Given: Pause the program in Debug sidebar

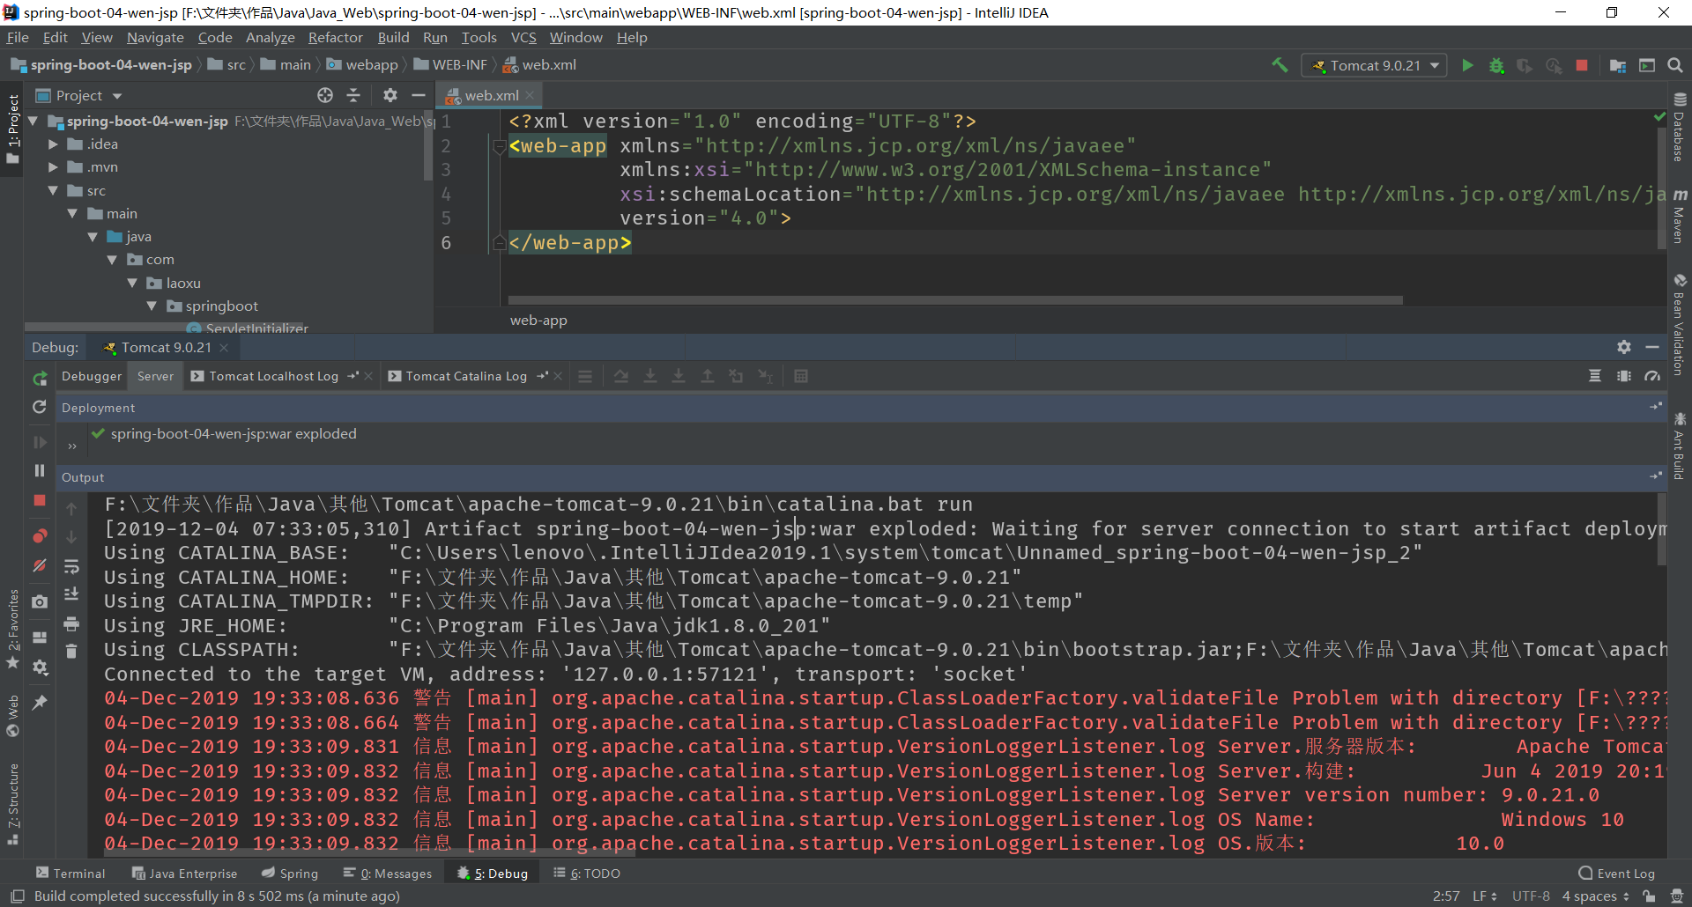Looking at the screenshot, I should tap(40, 471).
